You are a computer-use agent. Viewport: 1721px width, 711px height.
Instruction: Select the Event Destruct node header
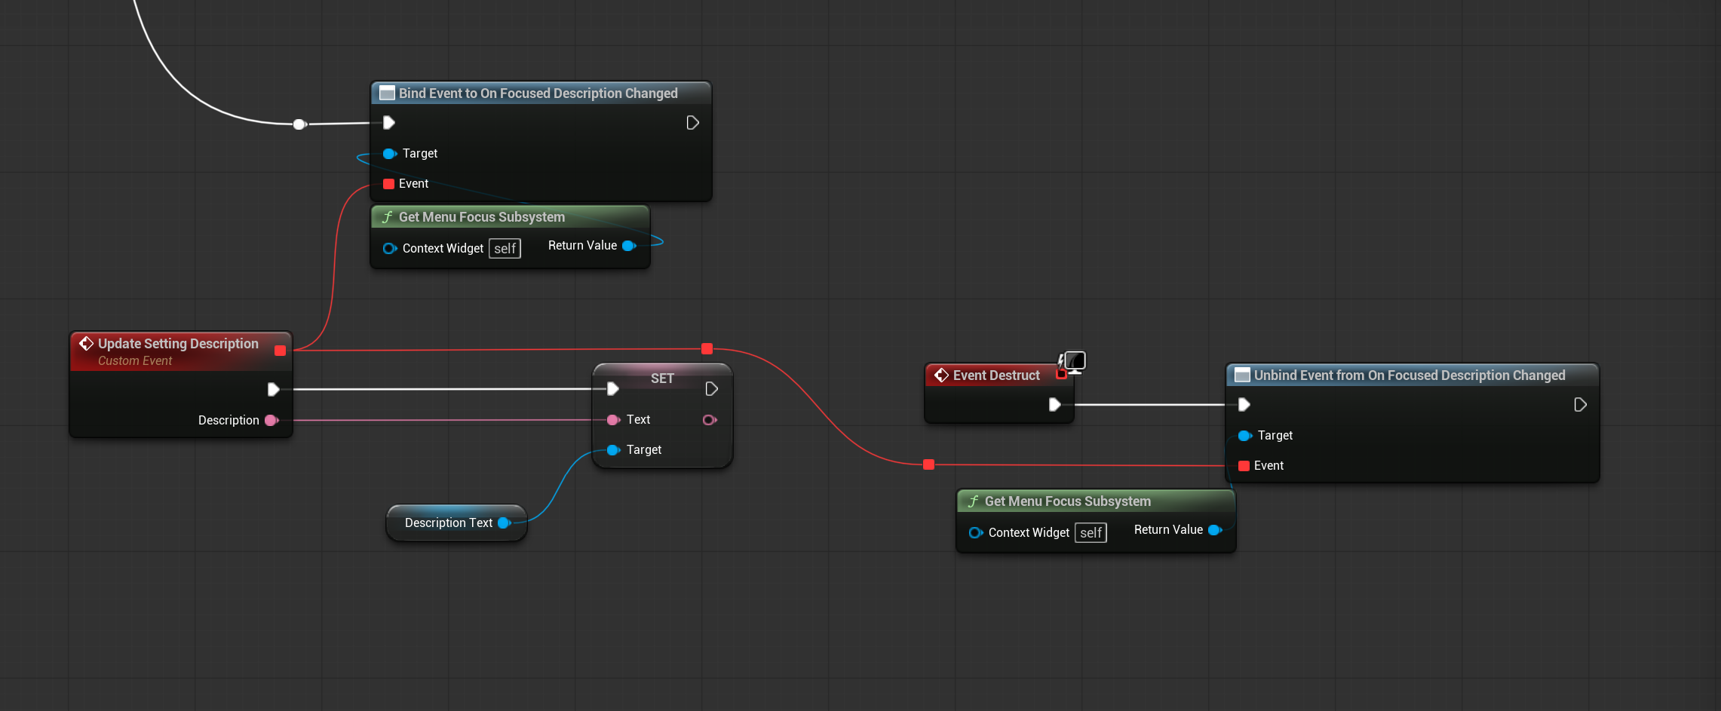point(999,375)
